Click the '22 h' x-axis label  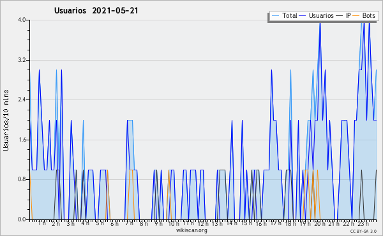click(x=349, y=224)
